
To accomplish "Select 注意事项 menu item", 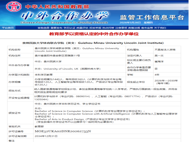I will (121, 28).
